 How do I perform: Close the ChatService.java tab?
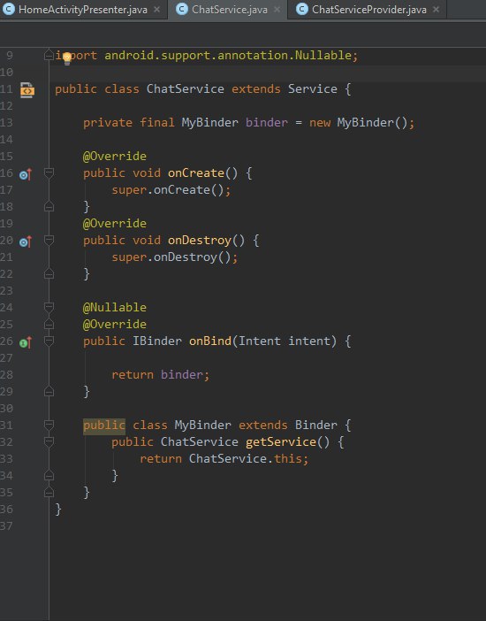(277, 9)
